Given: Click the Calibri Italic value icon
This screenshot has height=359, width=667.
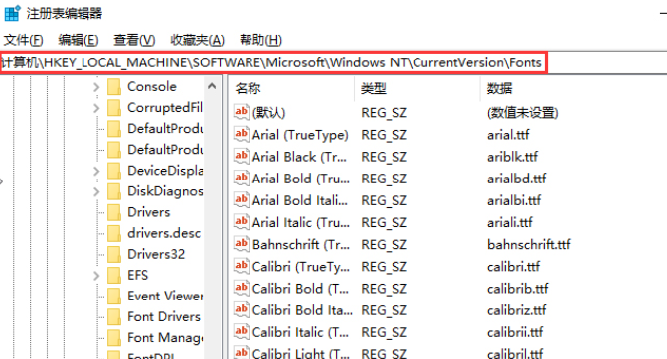Looking at the screenshot, I should (242, 332).
